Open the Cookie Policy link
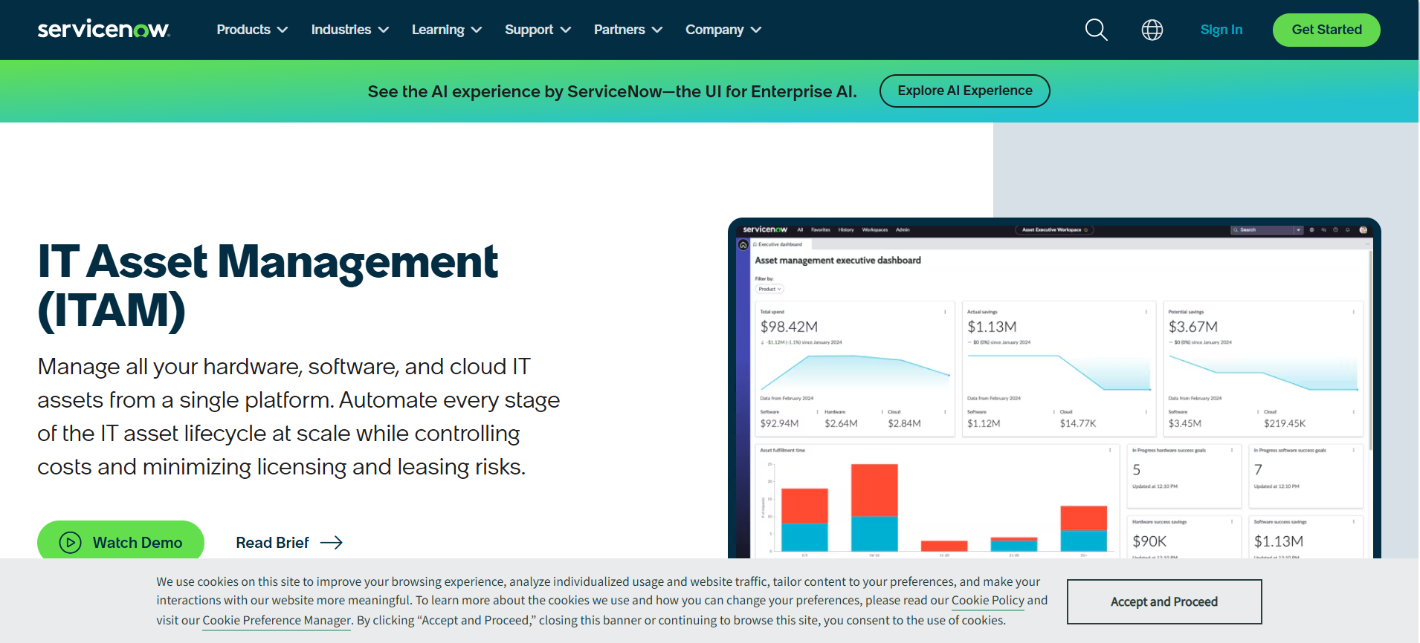This screenshot has width=1420, height=643. 987,600
